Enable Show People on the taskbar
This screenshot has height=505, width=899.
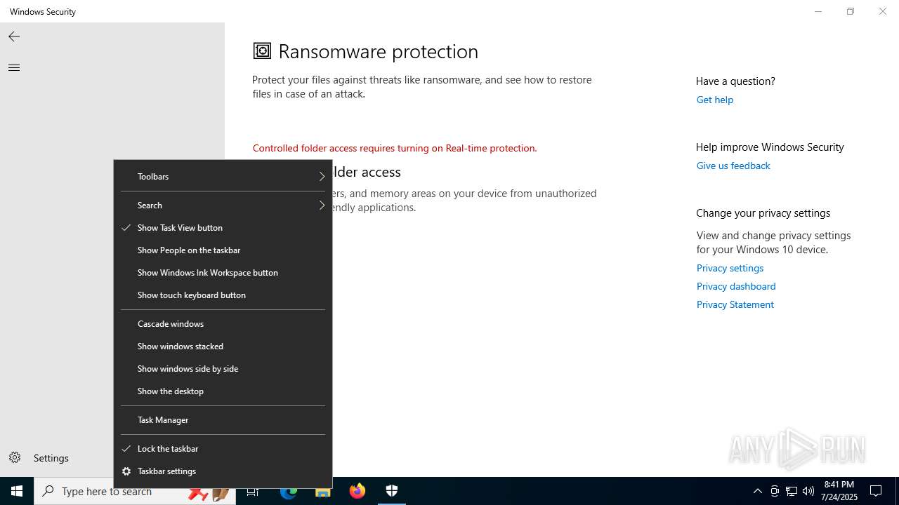click(x=223, y=250)
